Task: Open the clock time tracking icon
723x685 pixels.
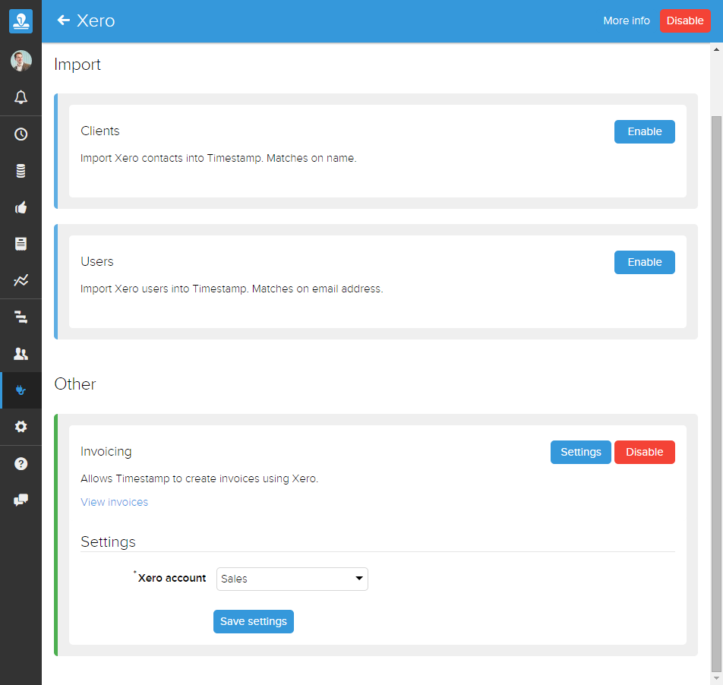Action: [21, 134]
